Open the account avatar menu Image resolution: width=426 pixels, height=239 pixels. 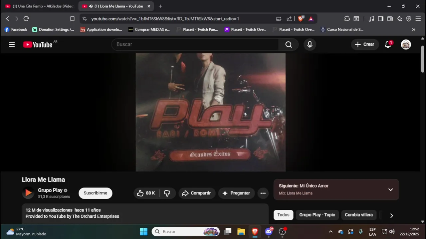[x=406, y=44]
